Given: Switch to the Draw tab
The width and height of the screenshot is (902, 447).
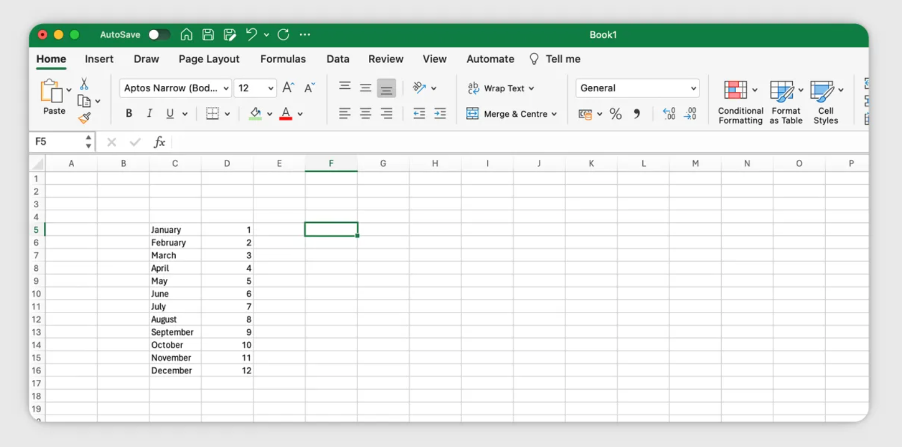Looking at the screenshot, I should pyautogui.click(x=146, y=59).
